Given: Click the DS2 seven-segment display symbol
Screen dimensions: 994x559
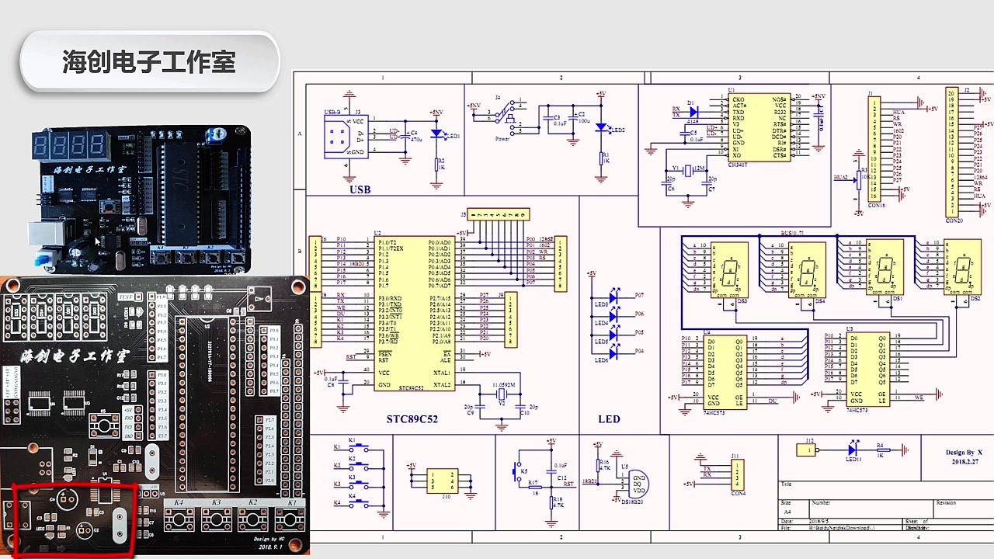Looking at the screenshot, I should coord(963,268).
